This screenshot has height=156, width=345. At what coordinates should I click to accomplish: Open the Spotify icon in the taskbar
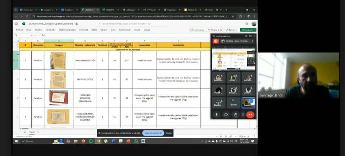[91, 141]
